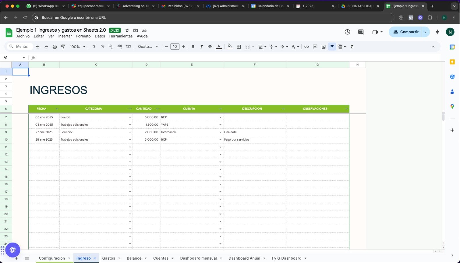This screenshot has height=263, width=460.
Task: Insert a comment
Action: pyautogui.click(x=315, y=47)
